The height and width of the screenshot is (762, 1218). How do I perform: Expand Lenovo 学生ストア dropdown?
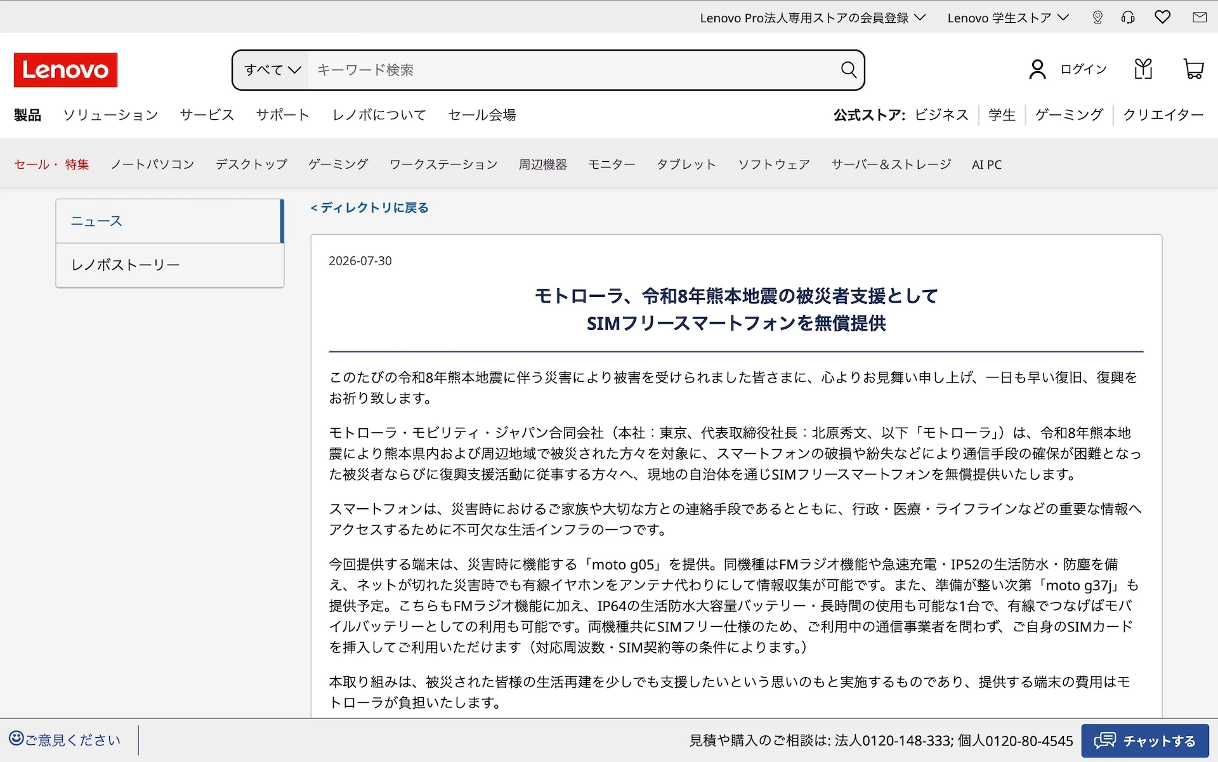click(x=1008, y=18)
